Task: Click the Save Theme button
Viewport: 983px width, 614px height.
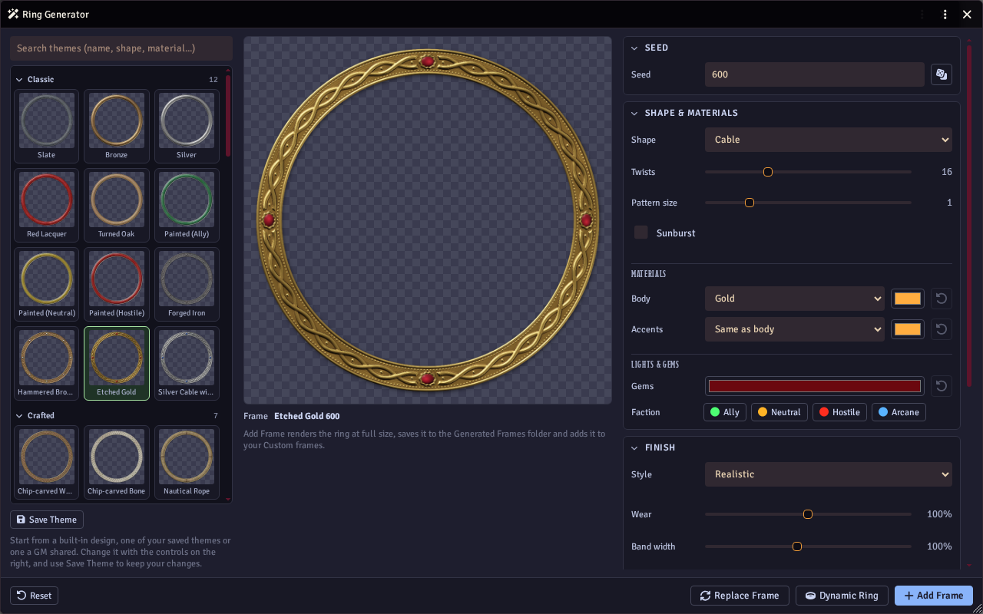Action: [47, 520]
